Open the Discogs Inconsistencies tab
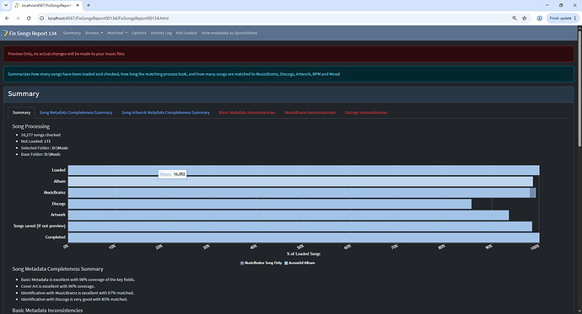582x314 pixels. [366, 113]
